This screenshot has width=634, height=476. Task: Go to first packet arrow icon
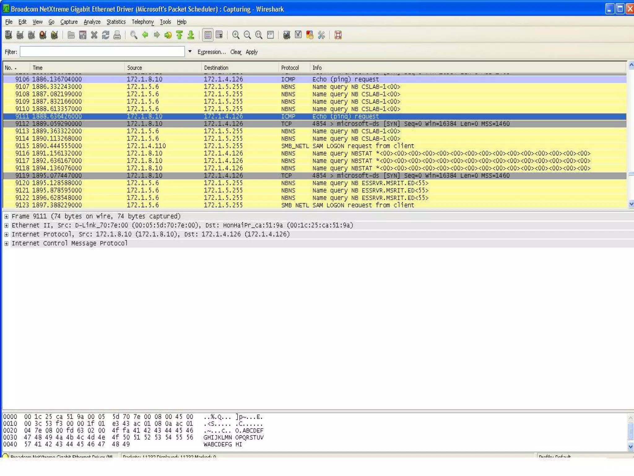[180, 35]
